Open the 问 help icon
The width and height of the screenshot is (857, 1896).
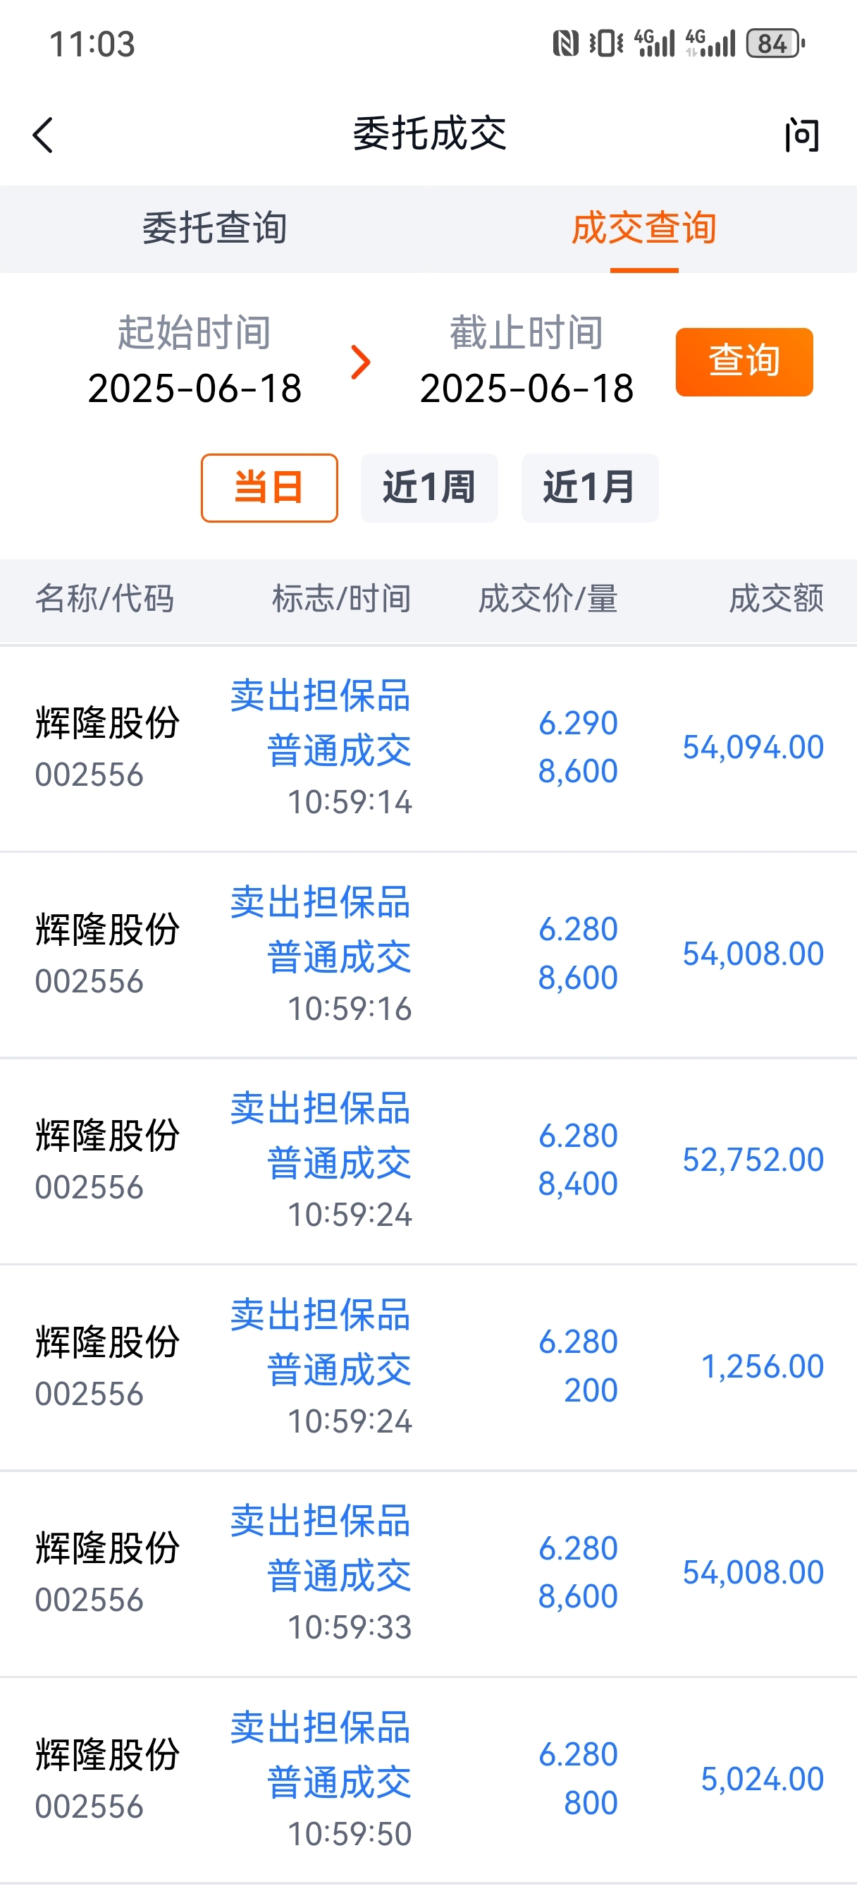802,135
